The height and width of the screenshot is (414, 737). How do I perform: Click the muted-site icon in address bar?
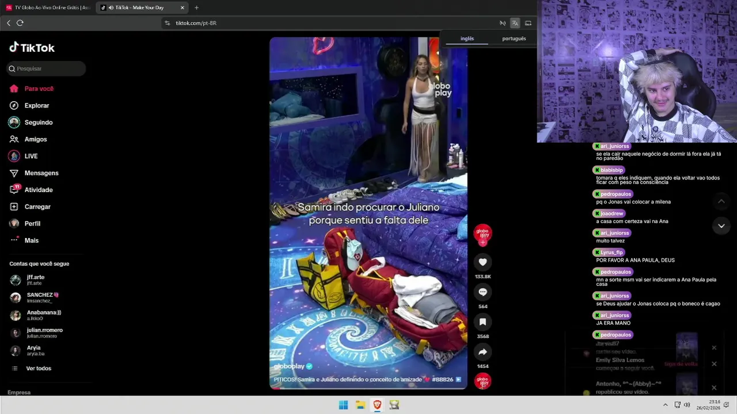pos(502,23)
